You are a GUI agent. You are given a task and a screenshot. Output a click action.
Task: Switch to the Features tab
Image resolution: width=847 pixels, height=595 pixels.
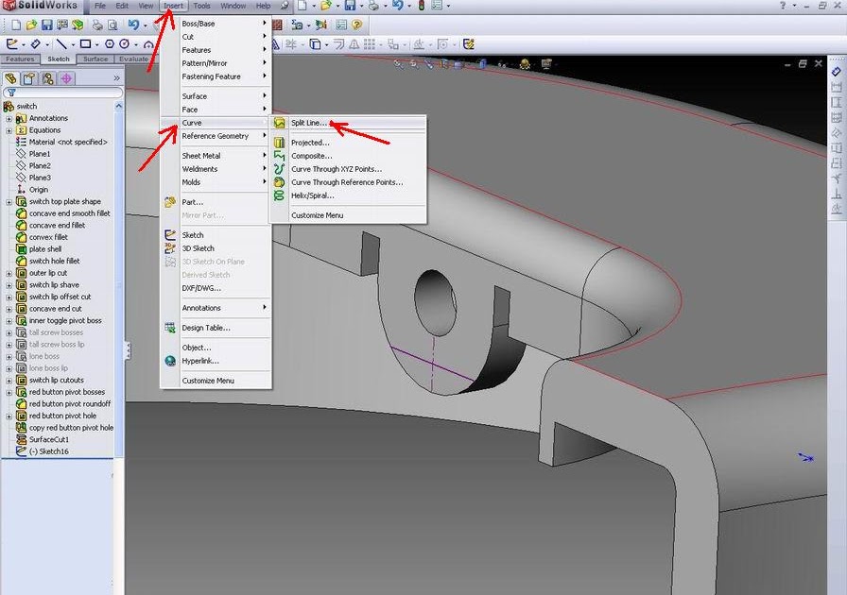19,58
